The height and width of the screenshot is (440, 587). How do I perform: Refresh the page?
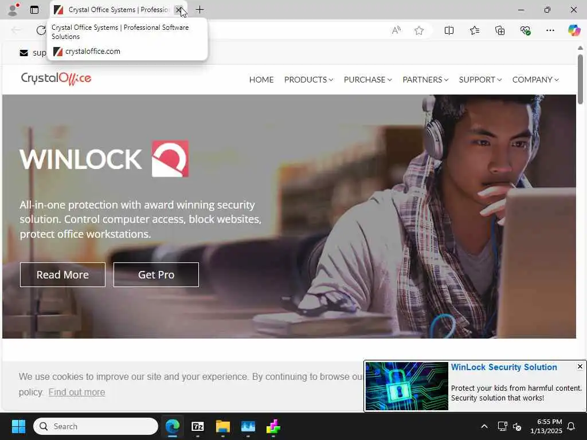point(41,30)
